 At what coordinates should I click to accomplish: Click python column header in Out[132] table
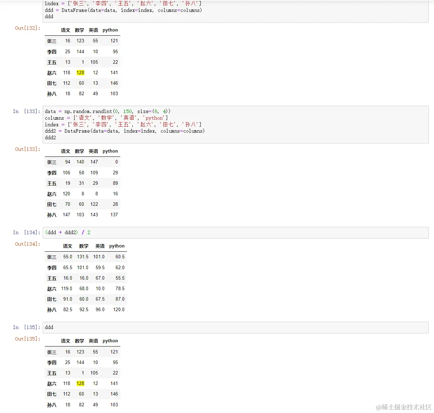(x=110, y=30)
